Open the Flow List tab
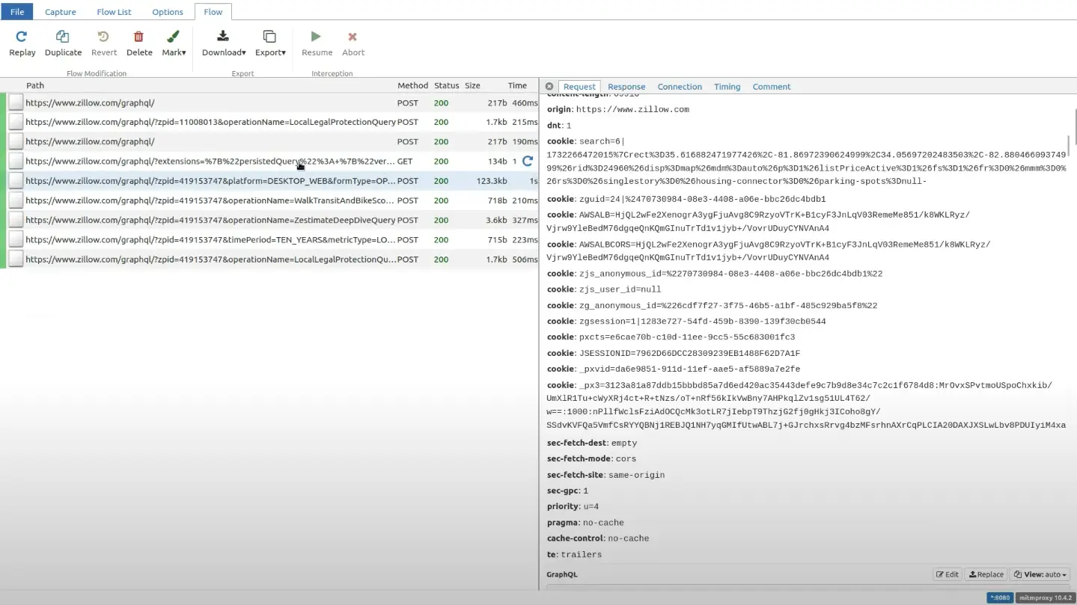Image resolution: width=1077 pixels, height=605 pixels. click(114, 12)
